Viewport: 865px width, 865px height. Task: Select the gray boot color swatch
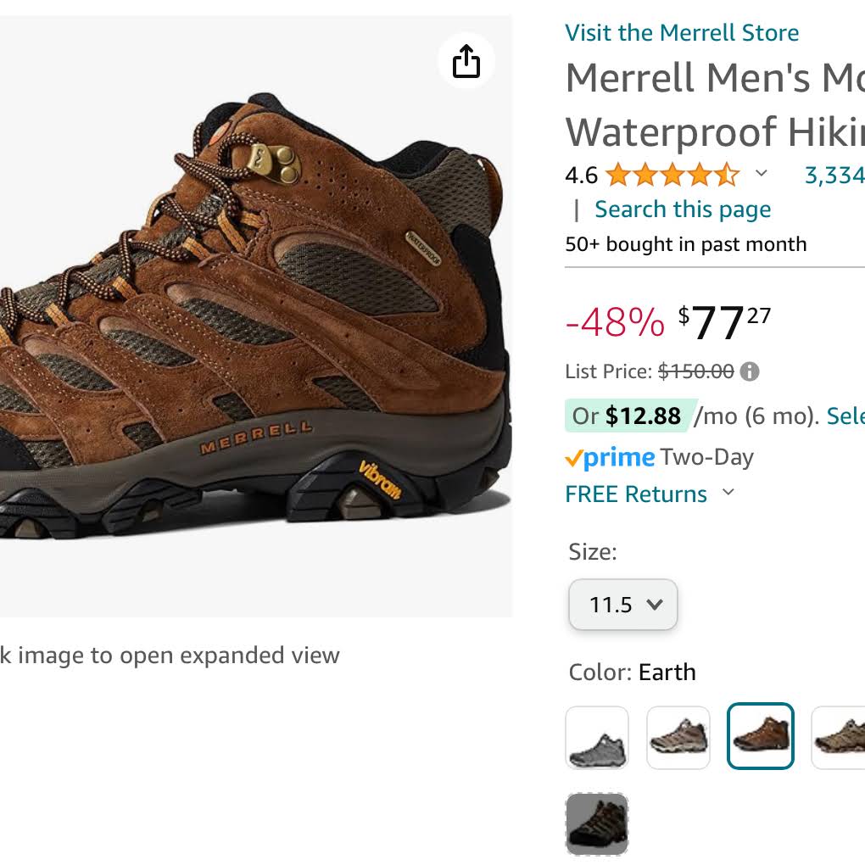[597, 738]
